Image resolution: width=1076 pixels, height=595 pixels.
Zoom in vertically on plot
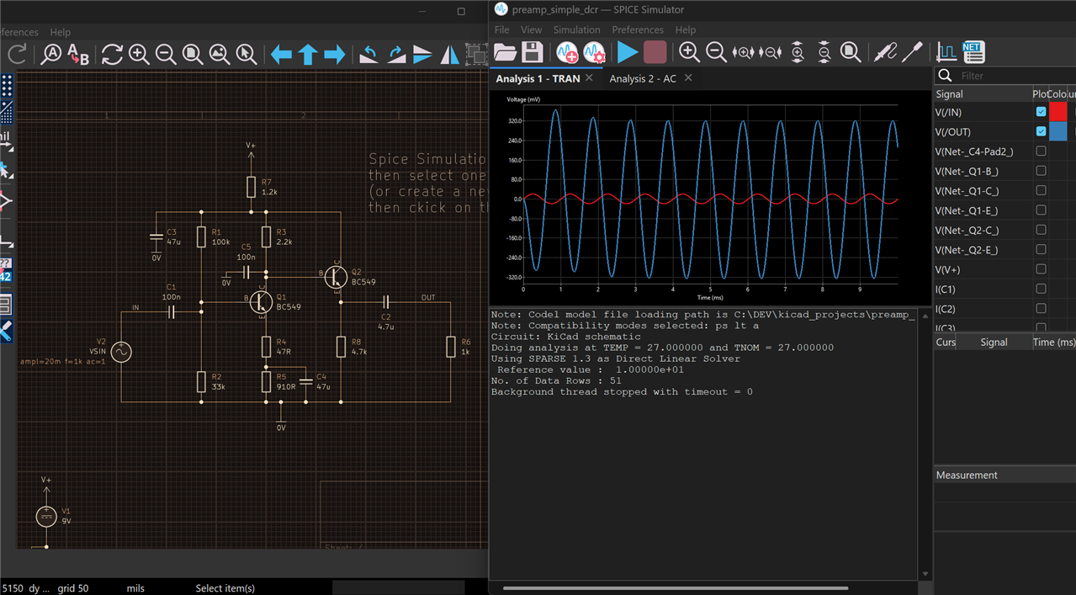[x=797, y=52]
